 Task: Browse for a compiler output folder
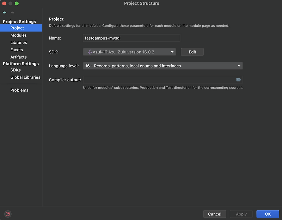[x=238, y=80]
